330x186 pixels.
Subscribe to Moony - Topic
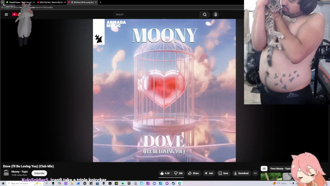39,173
